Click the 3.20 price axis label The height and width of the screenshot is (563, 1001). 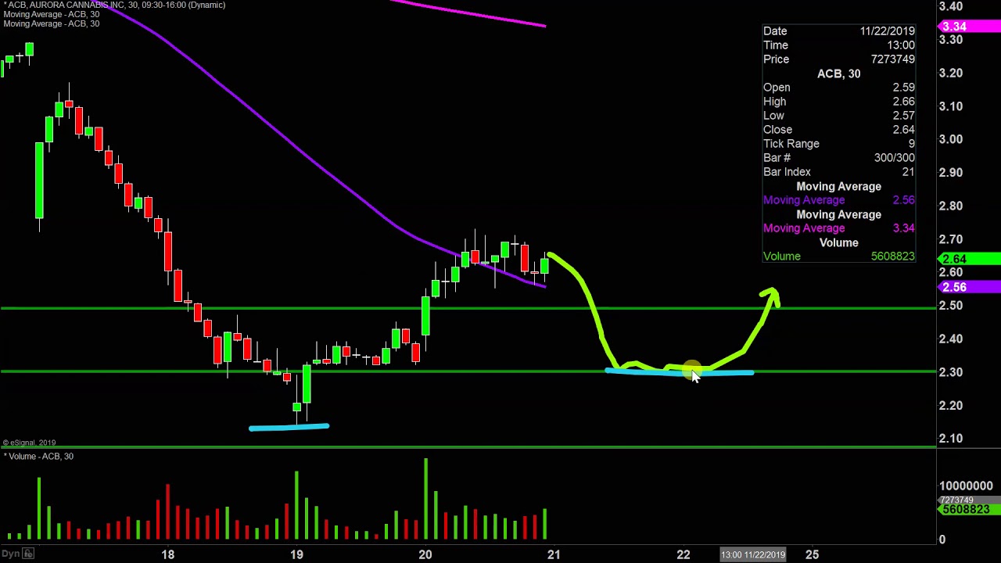point(951,73)
